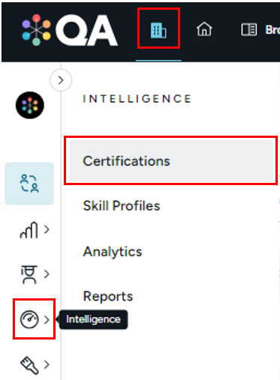Select the Intelligence gauge icon
The height and width of the screenshot is (380, 280).
point(29,319)
